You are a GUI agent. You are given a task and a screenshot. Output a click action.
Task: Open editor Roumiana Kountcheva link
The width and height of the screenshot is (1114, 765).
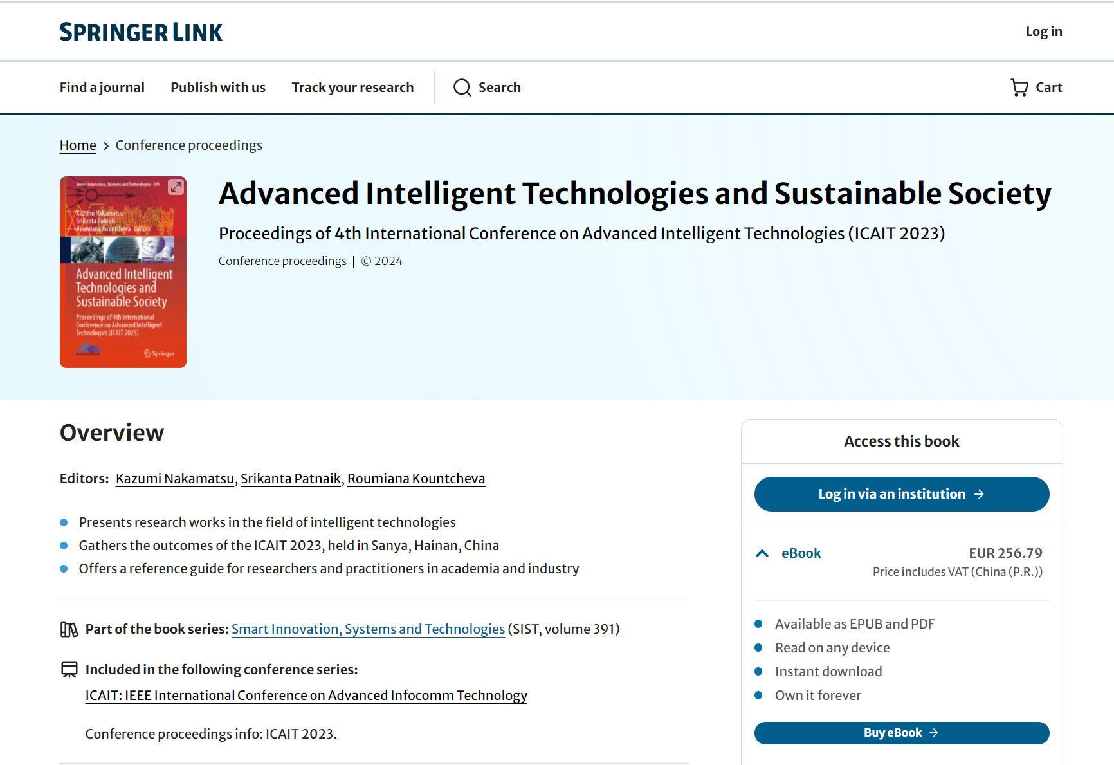click(x=416, y=479)
